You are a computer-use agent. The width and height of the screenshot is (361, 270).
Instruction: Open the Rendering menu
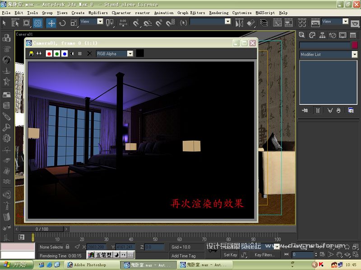(x=219, y=13)
